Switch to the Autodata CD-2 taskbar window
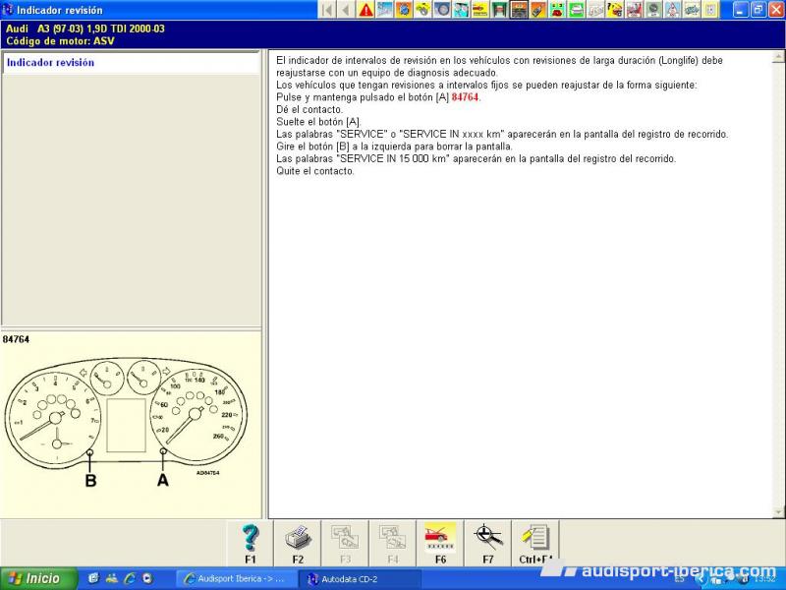This screenshot has height=590, width=786. (360, 579)
